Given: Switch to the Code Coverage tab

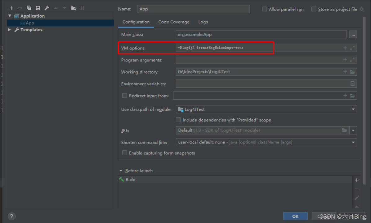Looking at the screenshot, I should (174, 22).
